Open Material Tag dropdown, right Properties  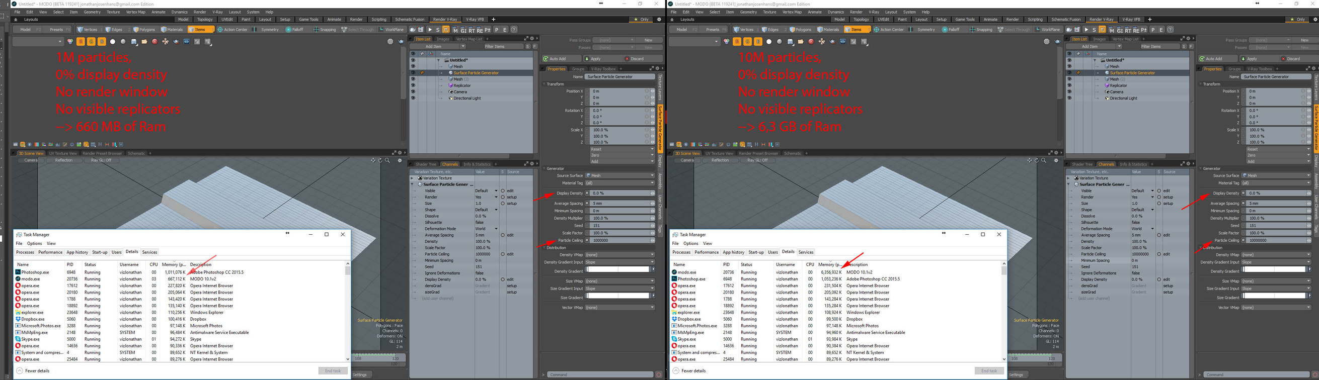click(x=1276, y=183)
